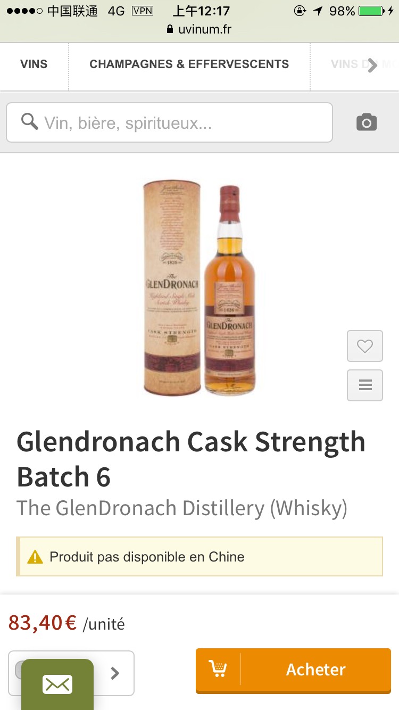The width and height of the screenshot is (399, 710).
Task: Open the quantity selector chevron
Action: point(114,673)
